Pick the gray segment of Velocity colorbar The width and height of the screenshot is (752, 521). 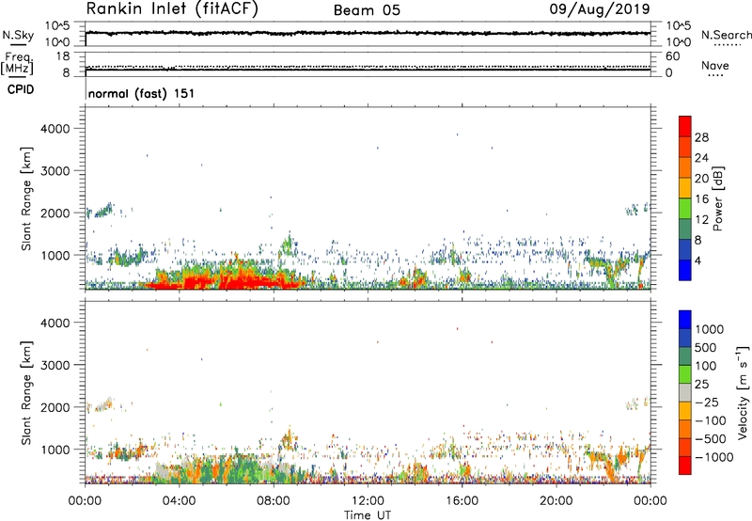click(685, 392)
